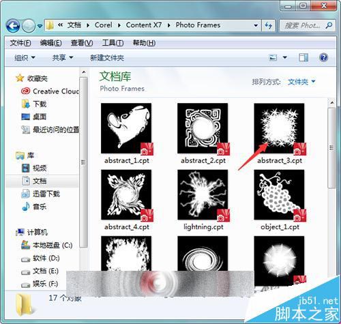Viewport: 341px width, 324px height.
Task: Select the 计算机 node in sidebar
Action: (x=31, y=232)
